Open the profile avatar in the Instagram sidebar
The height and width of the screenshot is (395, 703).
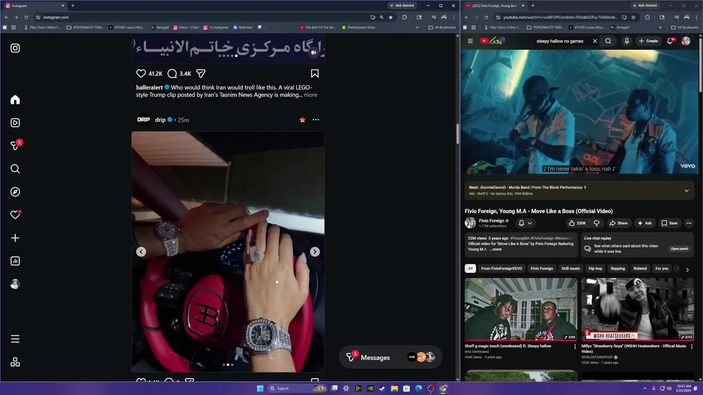point(15,284)
